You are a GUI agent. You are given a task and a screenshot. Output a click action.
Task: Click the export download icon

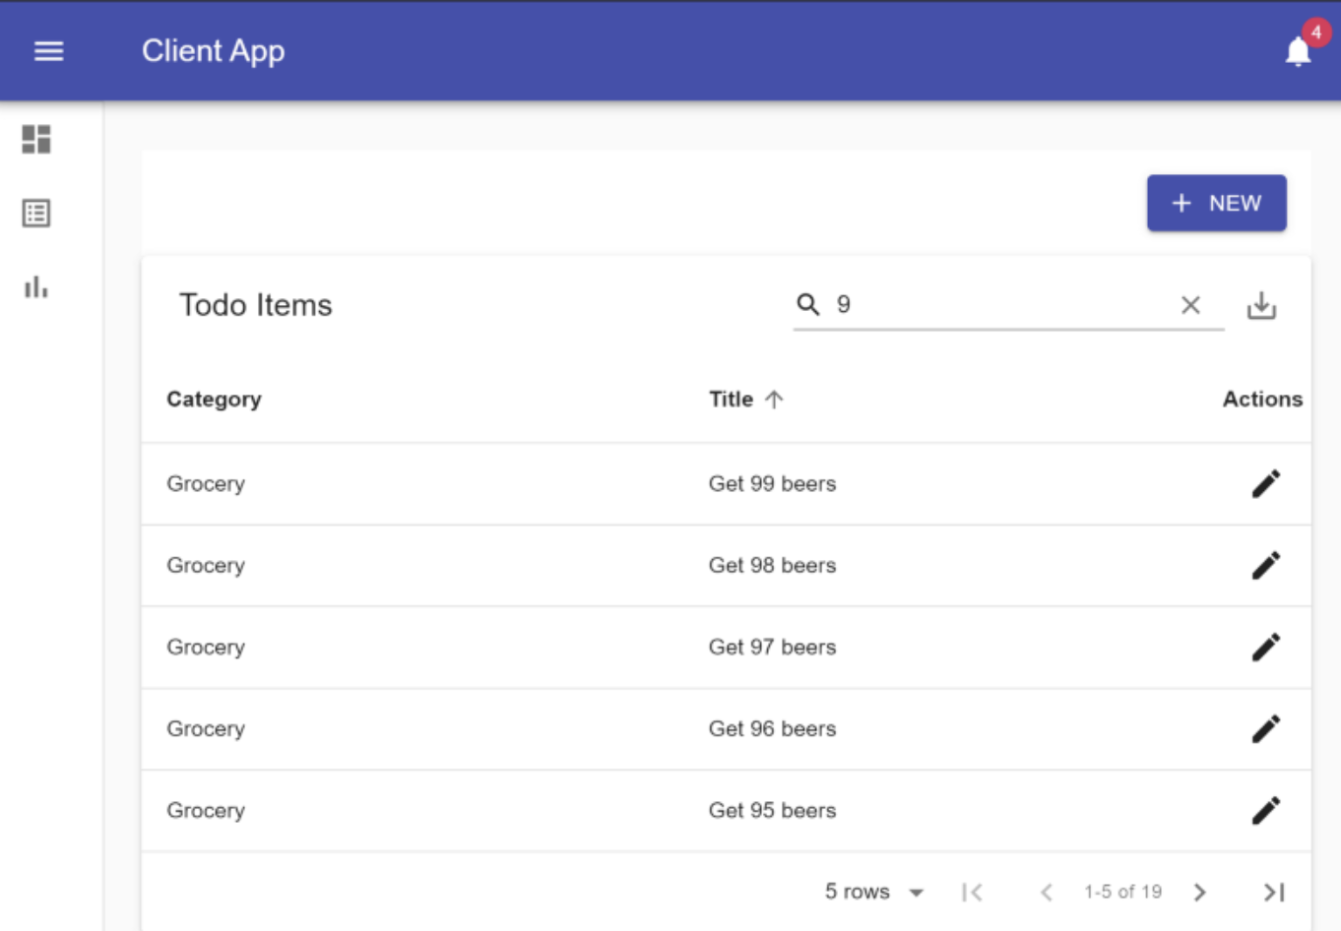[1261, 305]
